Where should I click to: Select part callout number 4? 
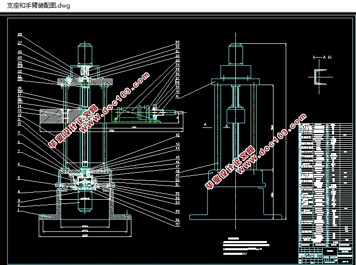point(19,192)
